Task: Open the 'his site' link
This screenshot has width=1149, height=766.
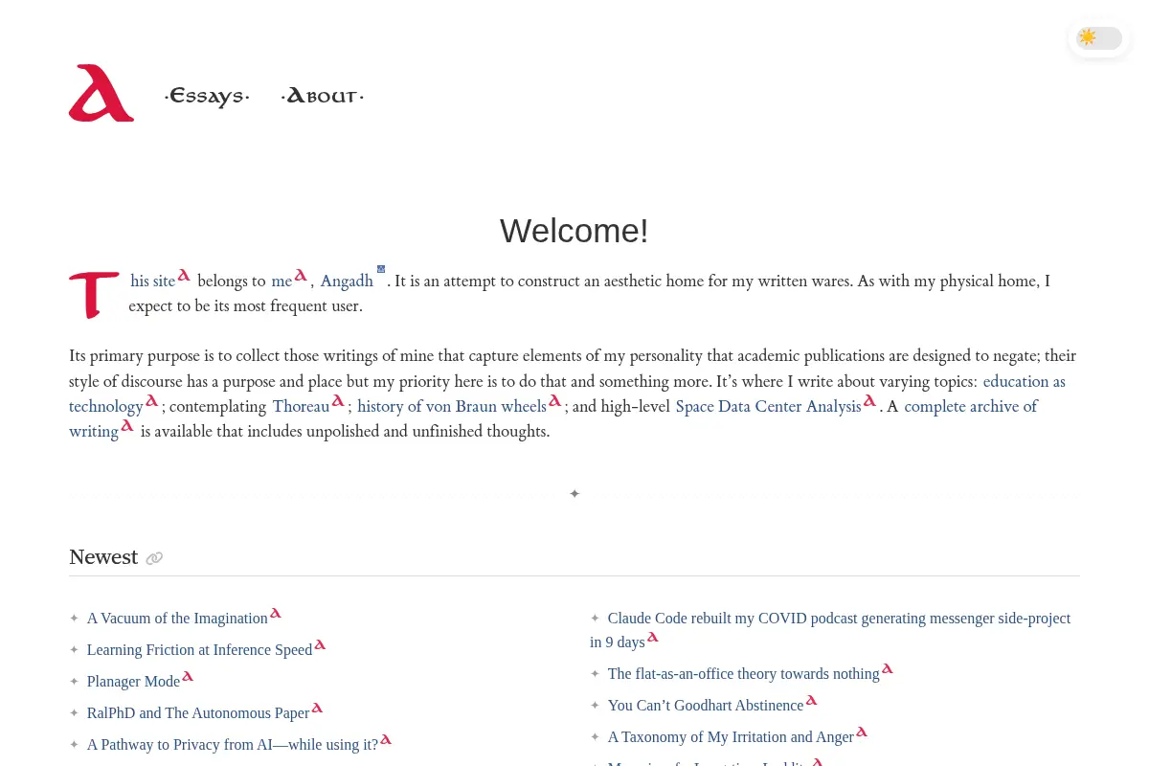Action: point(153,282)
